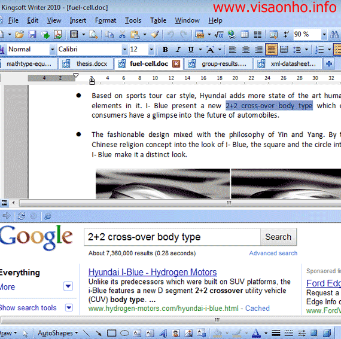The height and width of the screenshot is (339, 341).
Task: Open the Format menu
Action: point(105,20)
